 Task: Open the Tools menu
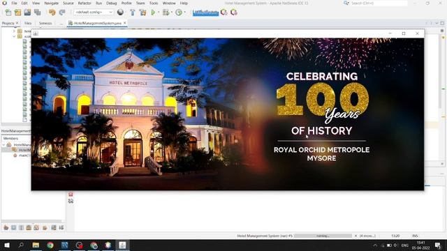tap(154, 3)
